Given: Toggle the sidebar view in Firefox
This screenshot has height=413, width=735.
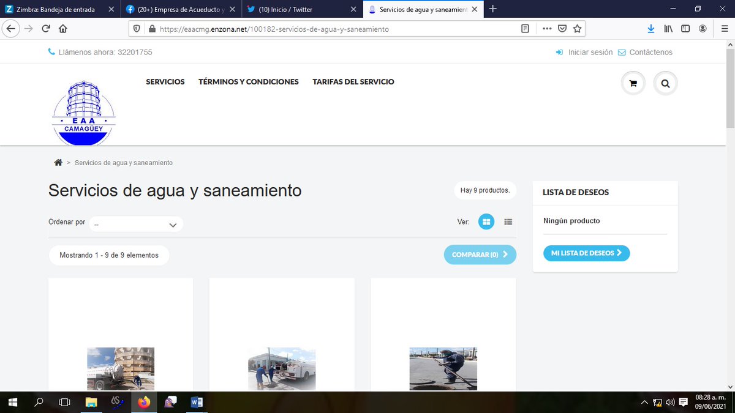Looking at the screenshot, I should click(x=685, y=28).
